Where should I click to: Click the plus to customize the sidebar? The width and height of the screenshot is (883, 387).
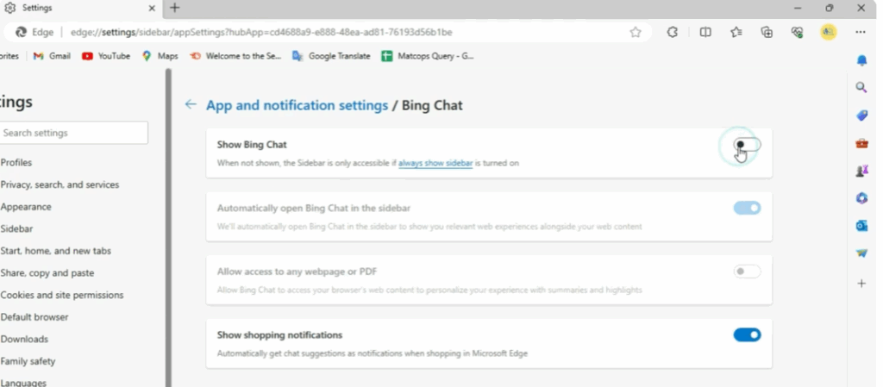pos(861,283)
